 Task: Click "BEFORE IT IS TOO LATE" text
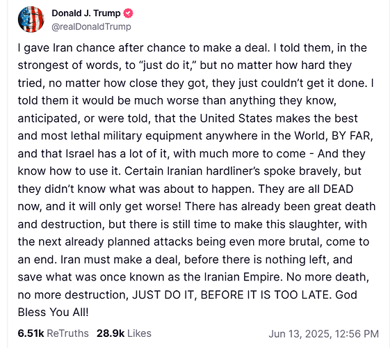click(x=266, y=294)
